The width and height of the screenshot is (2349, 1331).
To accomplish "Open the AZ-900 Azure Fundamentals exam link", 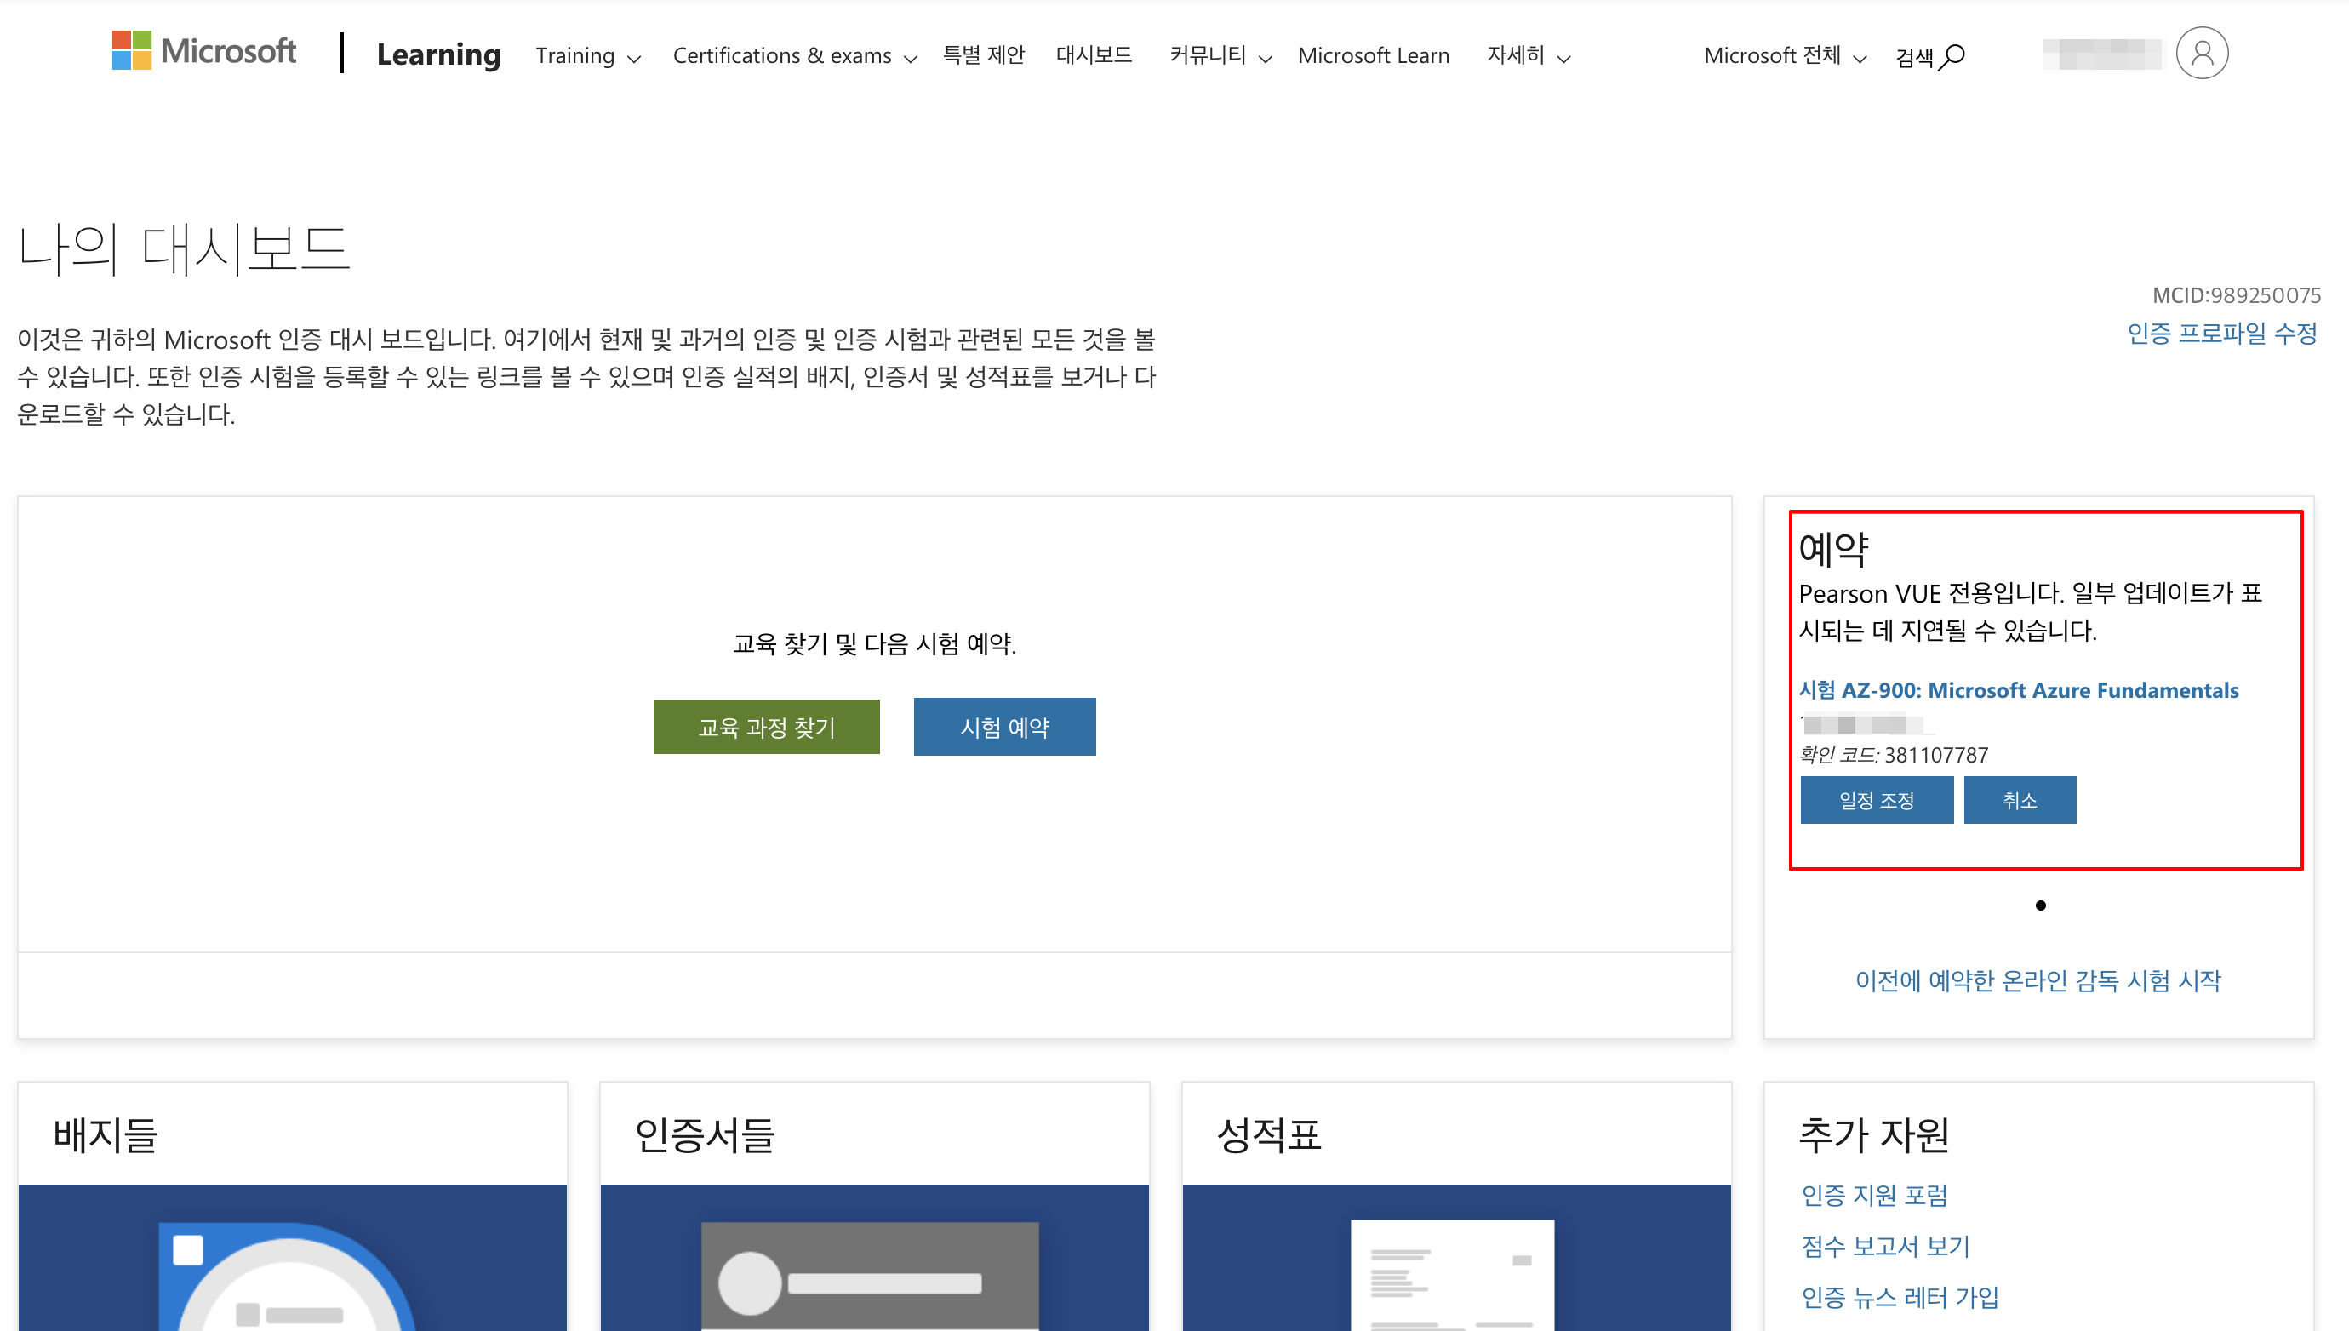I will click(x=2017, y=690).
